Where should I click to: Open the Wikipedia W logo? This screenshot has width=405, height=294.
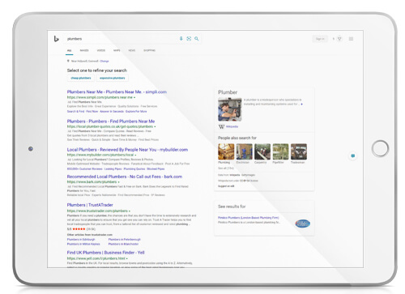[x=221, y=126]
